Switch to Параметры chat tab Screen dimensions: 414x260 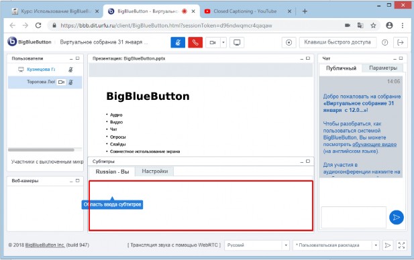[x=383, y=68]
